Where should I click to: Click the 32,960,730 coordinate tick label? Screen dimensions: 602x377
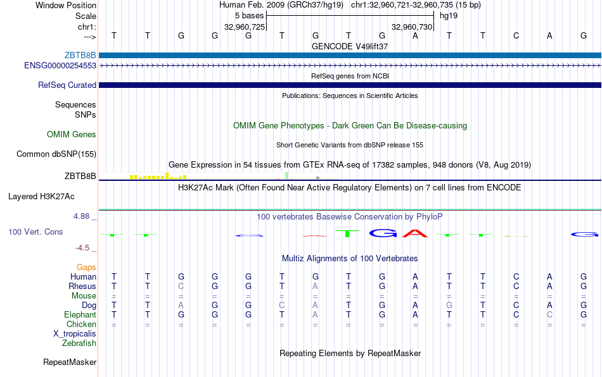click(412, 27)
